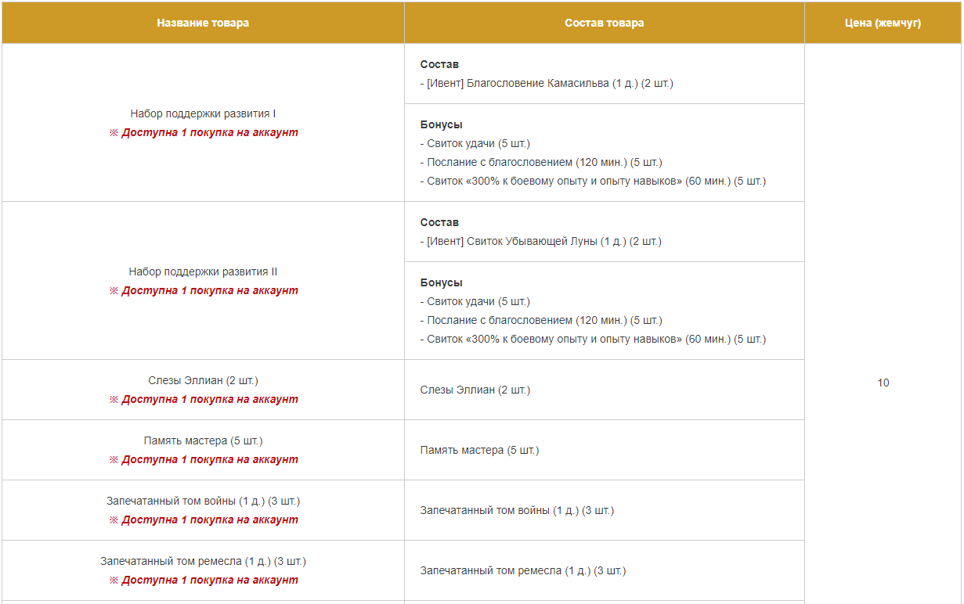Viewport: 964px width, 604px height.
Task: Click 'Запечатанный том ремесла' product name cell
Action: [x=203, y=570]
